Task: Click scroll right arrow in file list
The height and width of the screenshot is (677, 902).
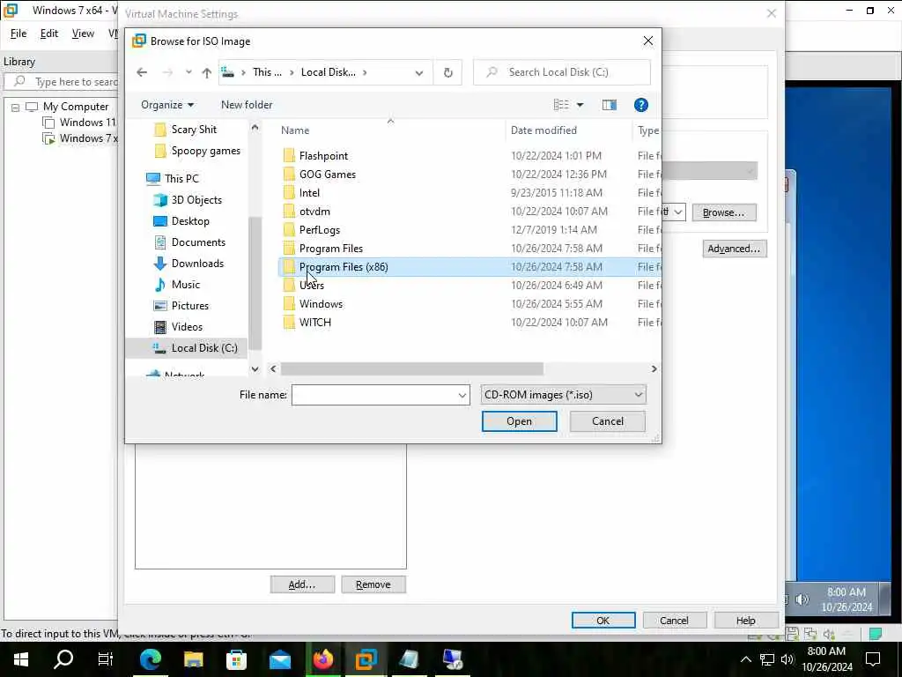Action: tap(654, 369)
